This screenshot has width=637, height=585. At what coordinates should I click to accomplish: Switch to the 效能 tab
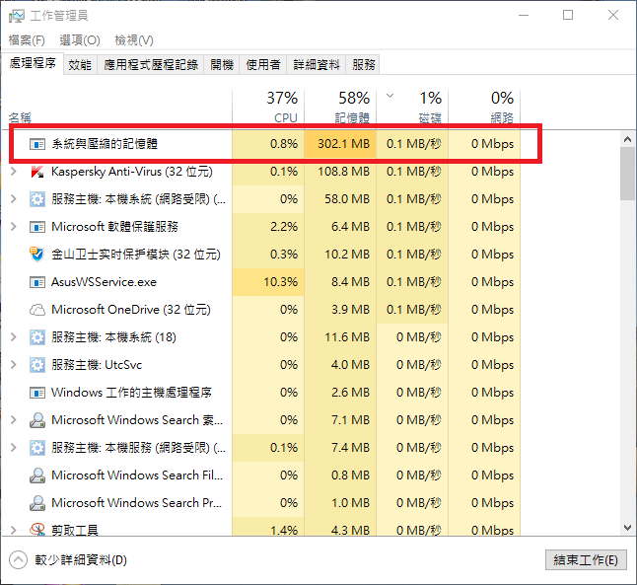click(x=80, y=65)
